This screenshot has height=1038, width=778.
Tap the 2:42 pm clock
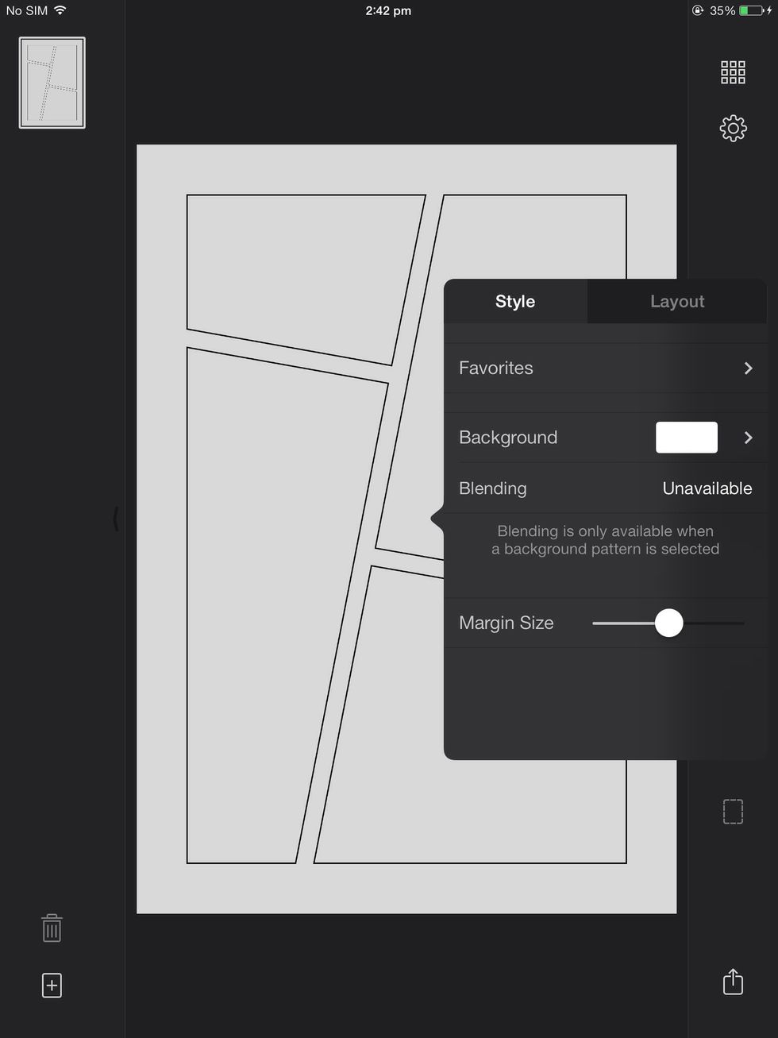[x=388, y=10]
